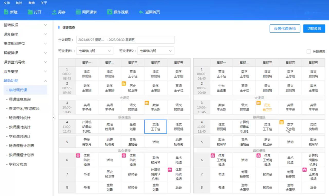Open the 帮助 menu
Viewport: 329px width, 196px height.
31,3
